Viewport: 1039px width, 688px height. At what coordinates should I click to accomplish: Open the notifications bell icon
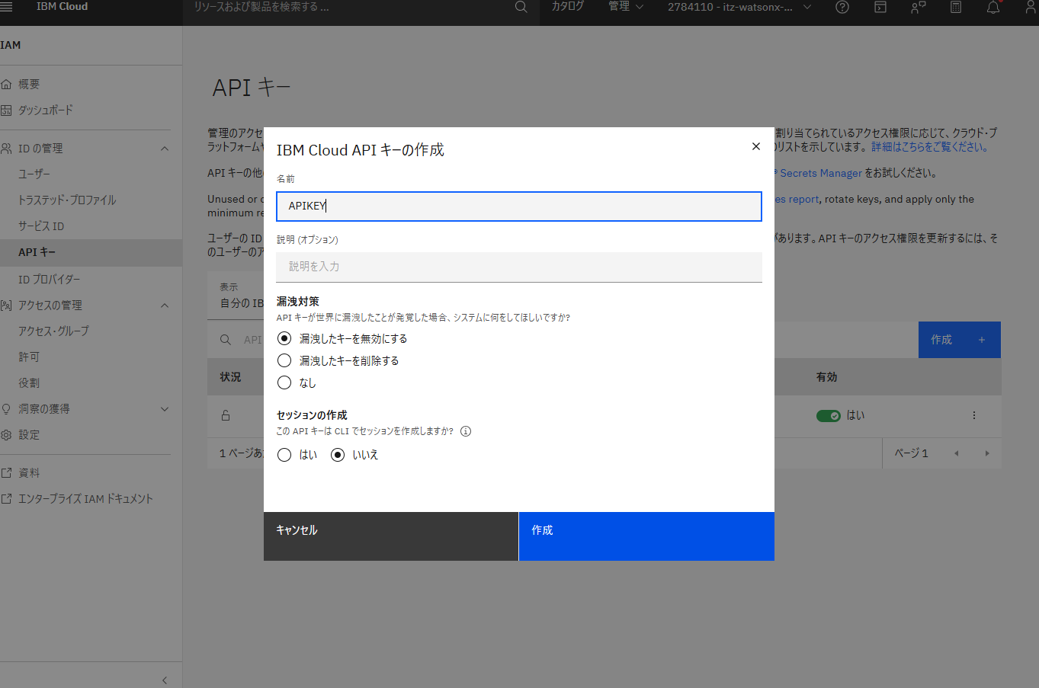[993, 7]
